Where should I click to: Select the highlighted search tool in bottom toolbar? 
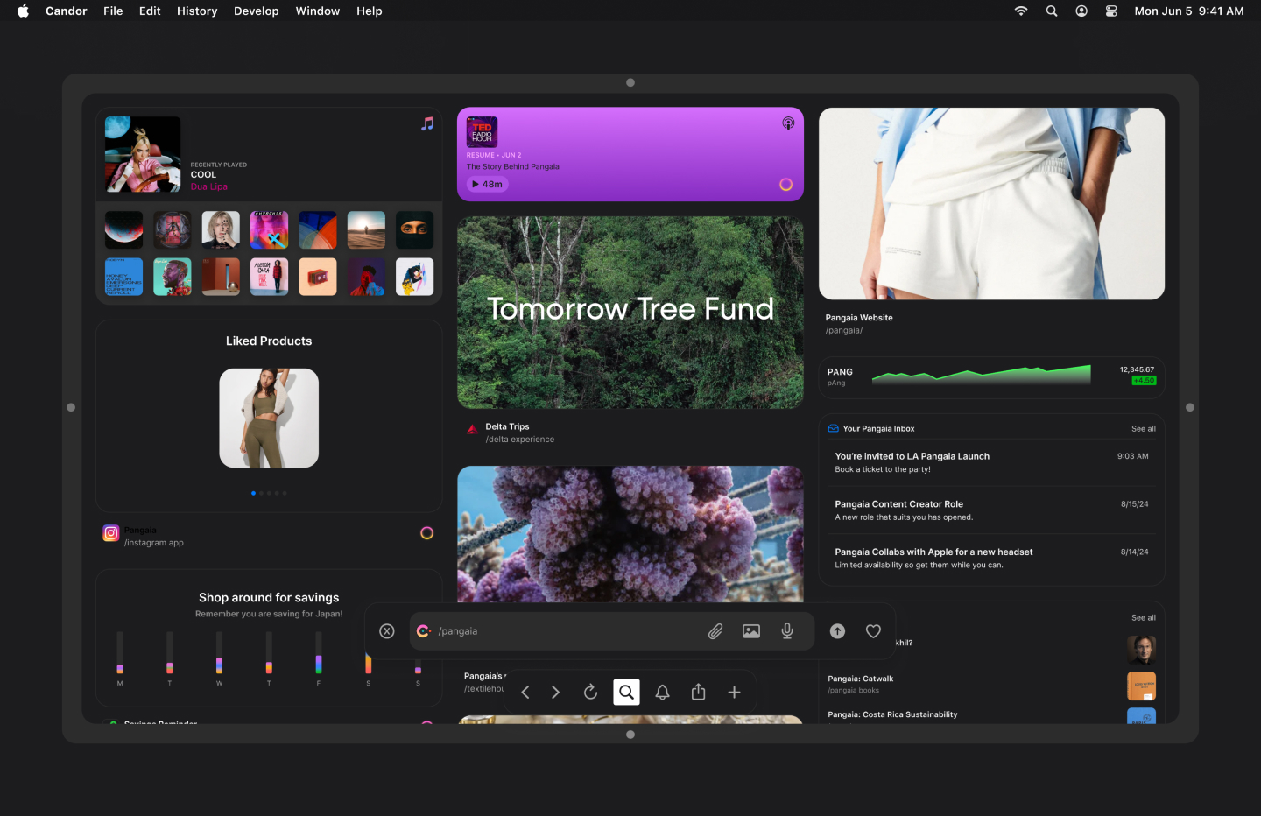coord(626,693)
